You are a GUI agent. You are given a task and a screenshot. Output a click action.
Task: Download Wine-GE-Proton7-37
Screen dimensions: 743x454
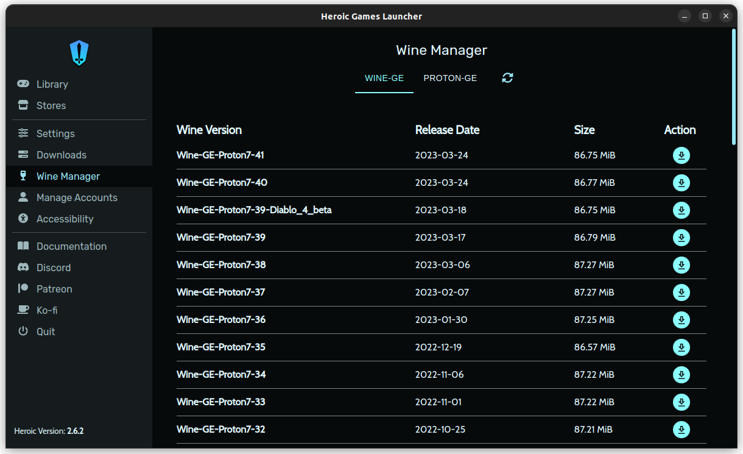coord(681,293)
